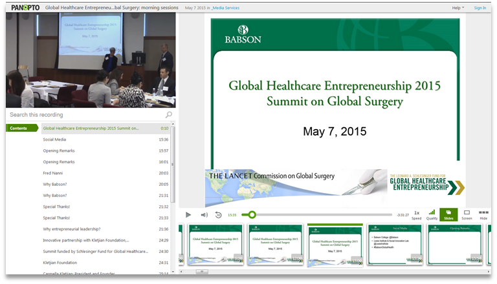Hide the thumbnail strip
The height and width of the screenshot is (284, 497).
coord(483,214)
